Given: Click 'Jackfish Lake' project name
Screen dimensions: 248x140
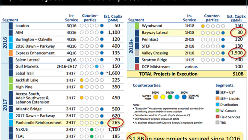Looking at the screenshot, I should point(27,80).
